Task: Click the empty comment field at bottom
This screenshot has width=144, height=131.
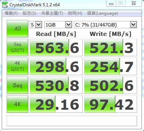Action: 72,121
